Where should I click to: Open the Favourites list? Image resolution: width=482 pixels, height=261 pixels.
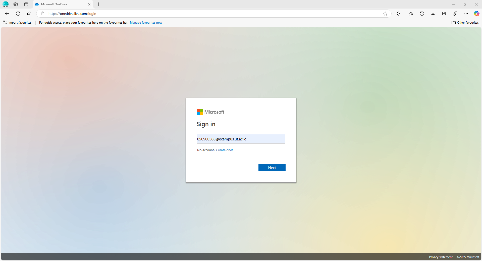click(x=411, y=14)
